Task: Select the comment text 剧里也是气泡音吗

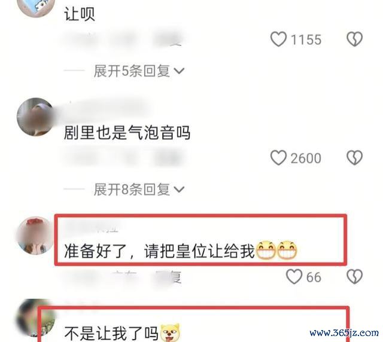Action: click(127, 133)
